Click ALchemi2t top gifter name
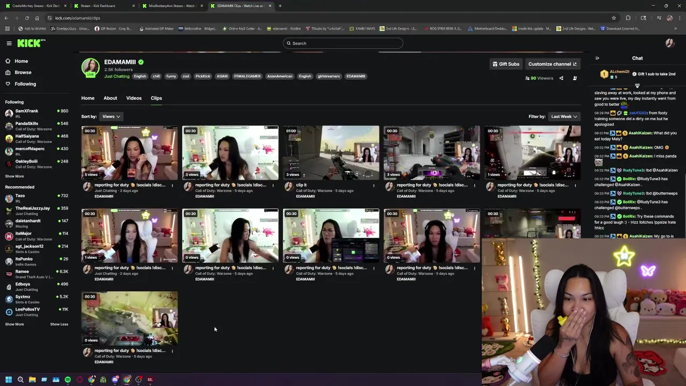 [x=619, y=71]
